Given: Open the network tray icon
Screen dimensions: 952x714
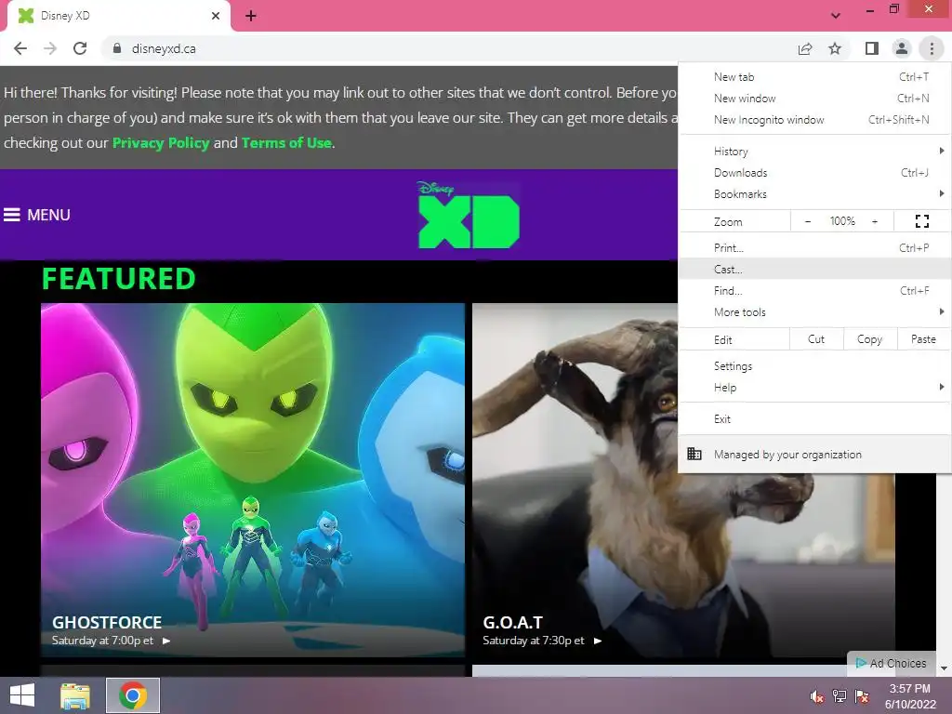Looking at the screenshot, I should (x=840, y=696).
